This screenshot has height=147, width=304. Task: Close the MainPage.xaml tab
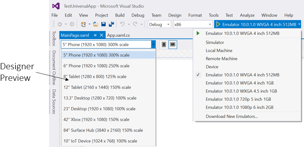pyautogui.click(x=102, y=35)
